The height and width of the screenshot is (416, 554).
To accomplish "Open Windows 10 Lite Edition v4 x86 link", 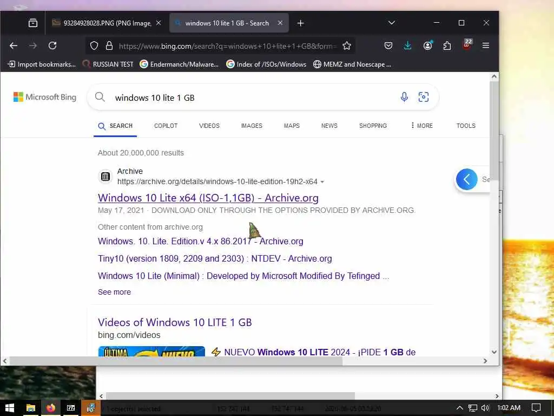I will pyautogui.click(x=200, y=241).
